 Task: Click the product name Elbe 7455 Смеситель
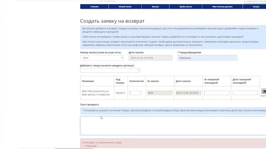(96, 93)
